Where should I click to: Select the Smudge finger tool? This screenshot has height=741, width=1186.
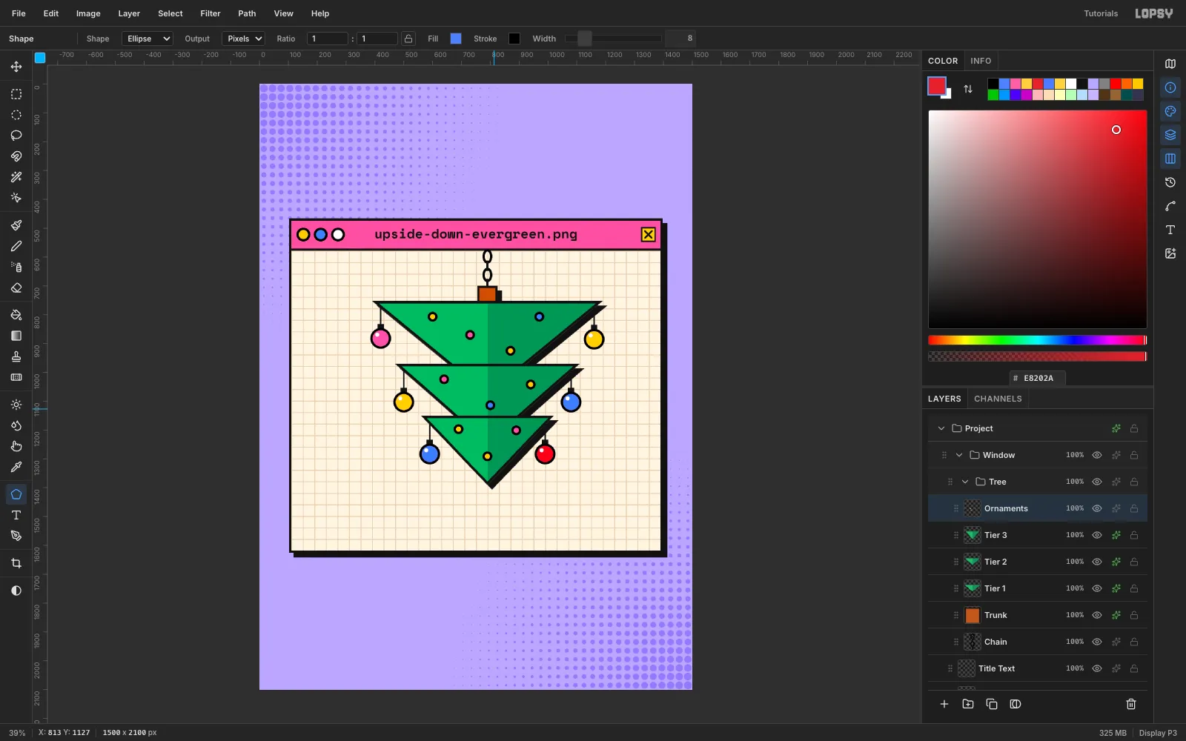16,446
